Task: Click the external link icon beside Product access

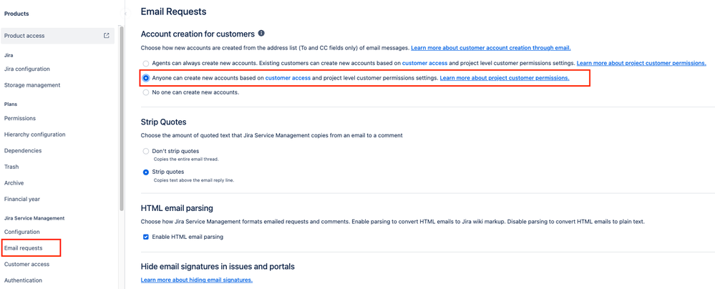Action: (x=106, y=36)
